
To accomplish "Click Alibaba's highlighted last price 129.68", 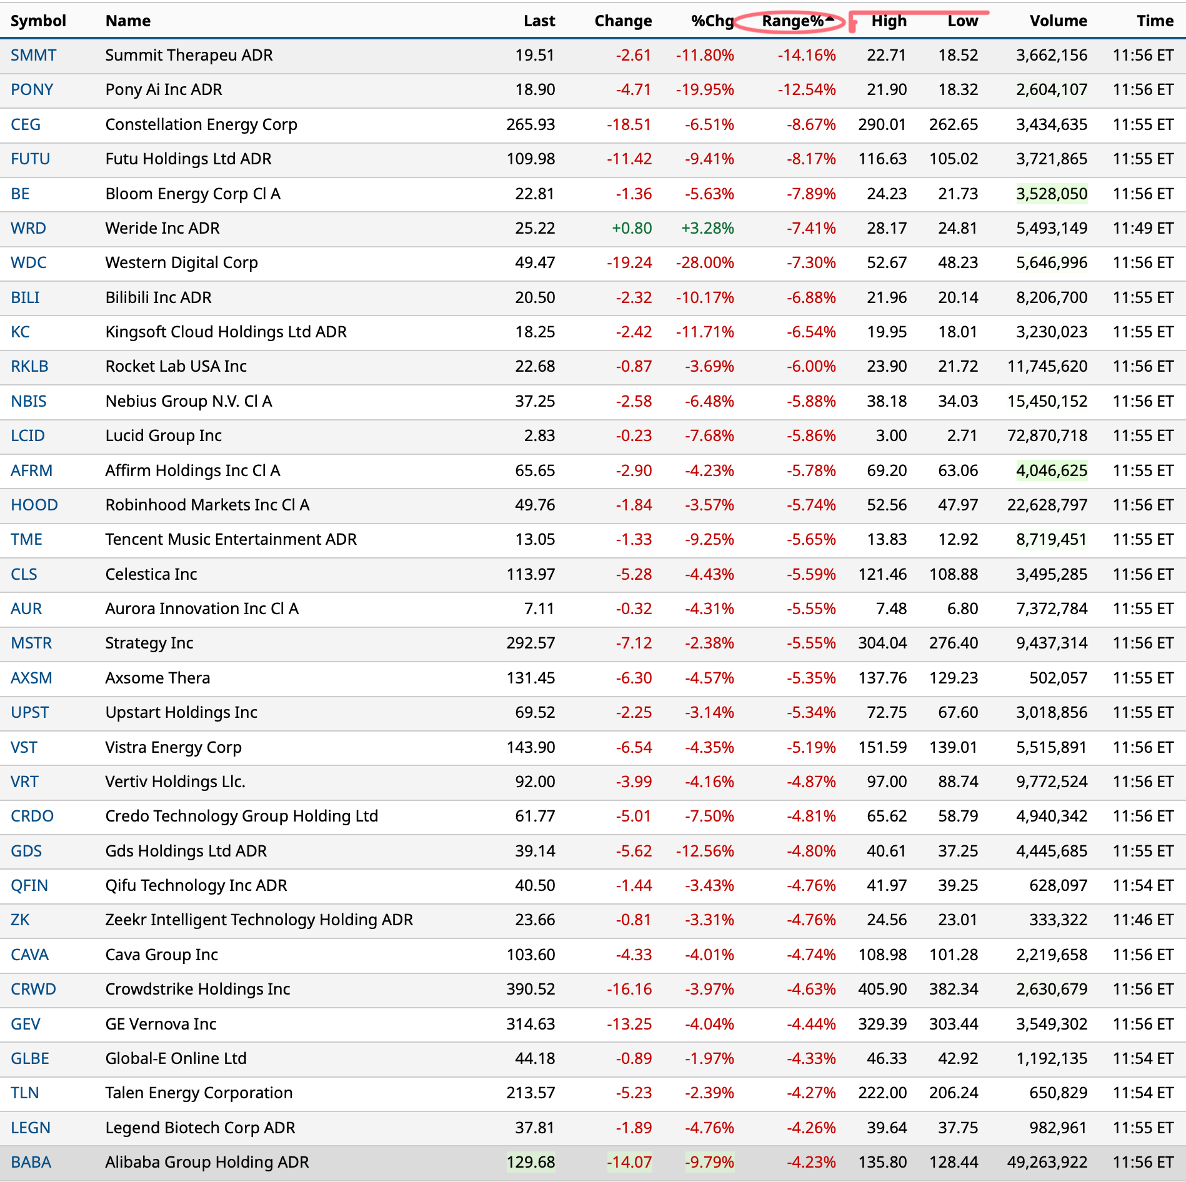I will pyautogui.click(x=531, y=1163).
